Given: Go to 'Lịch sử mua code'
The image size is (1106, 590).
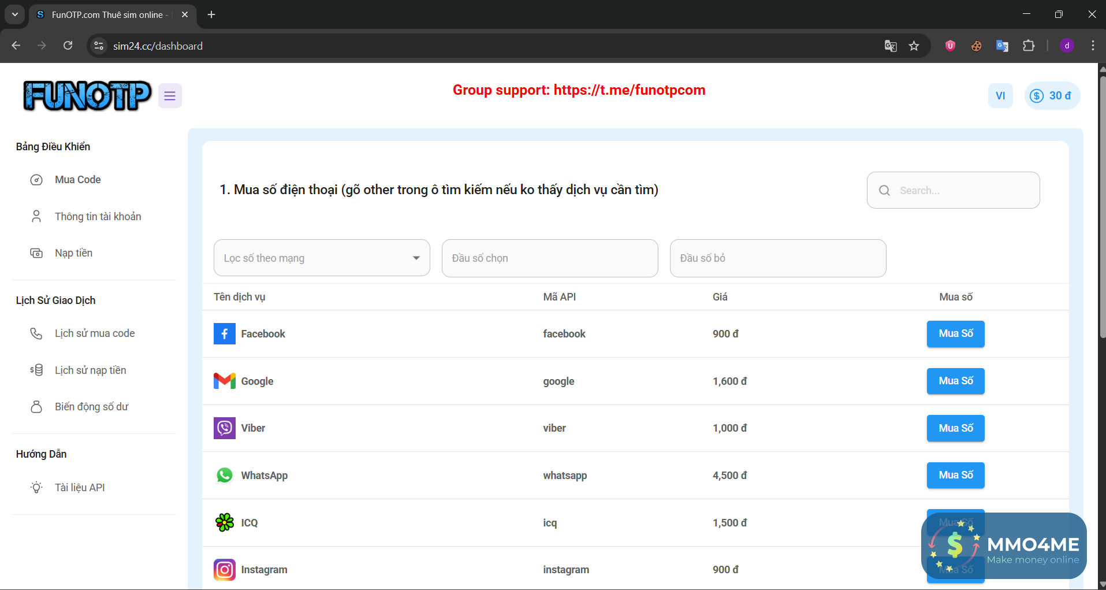Looking at the screenshot, I should coord(95,333).
